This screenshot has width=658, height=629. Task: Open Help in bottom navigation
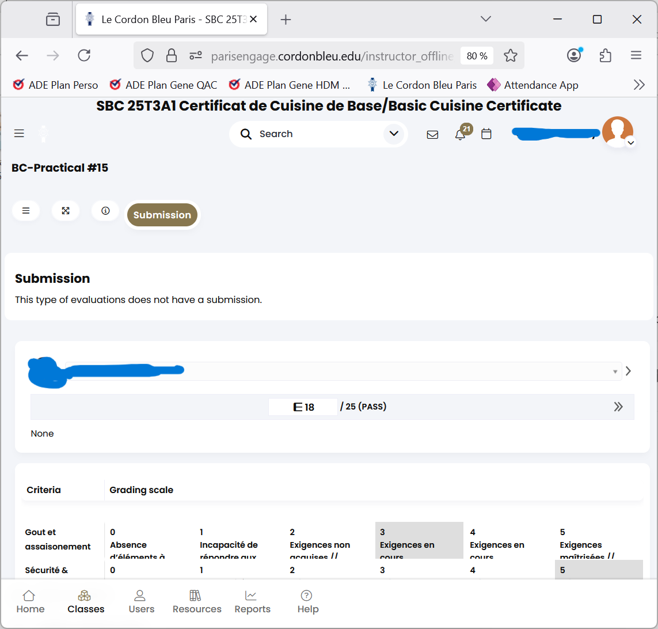coord(307,602)
